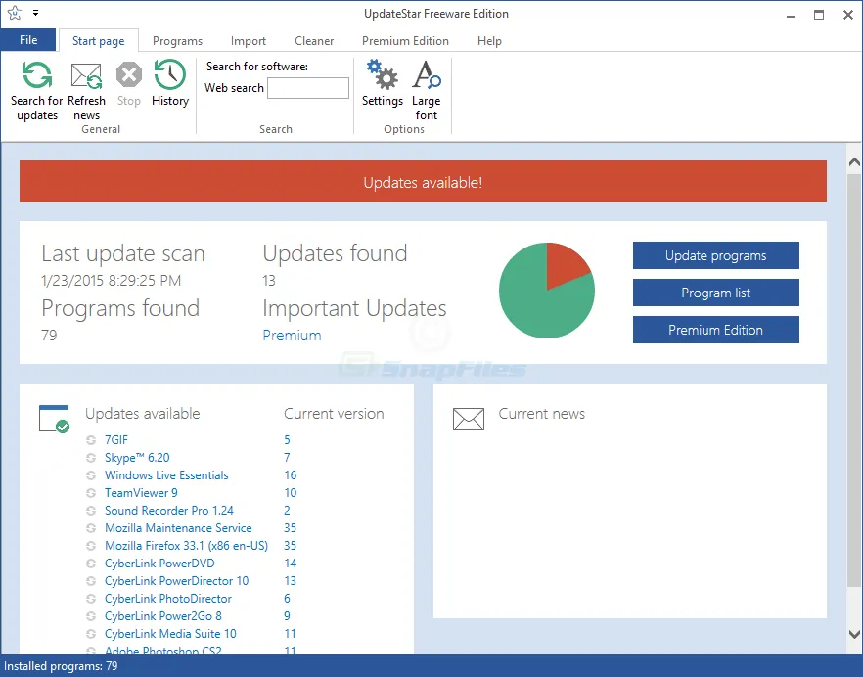Viewport: 863px width, 677px height.
Task: Open the Skype 6.20 update link
Action: (137, 458)
